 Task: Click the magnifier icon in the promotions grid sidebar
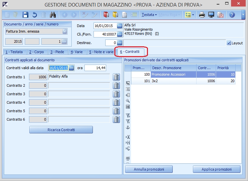click(128, 101)
